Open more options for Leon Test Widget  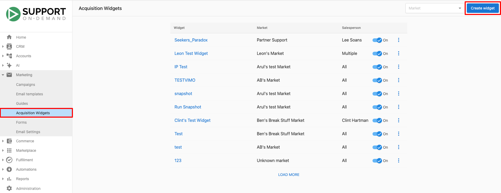[399, 53]
